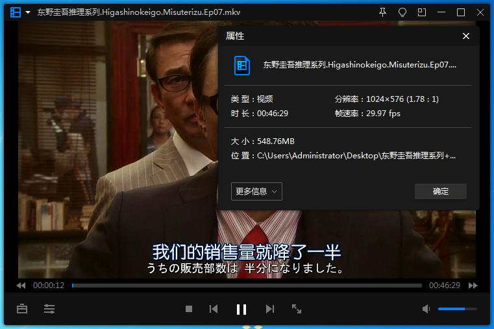Rewind using the fast-backward icon
The image size is (494, 329).
click(x=21, y=286)
